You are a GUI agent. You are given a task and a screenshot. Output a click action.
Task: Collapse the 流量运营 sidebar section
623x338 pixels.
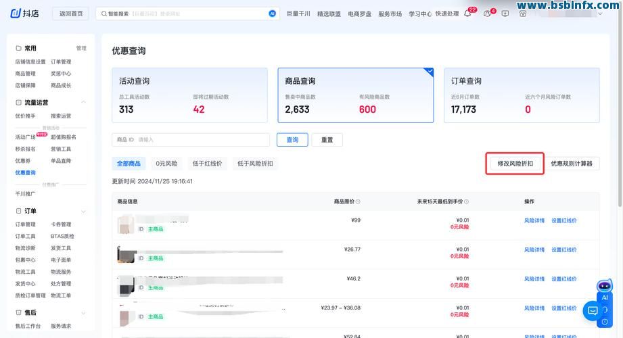pyautogui.click(x=83, y=103)
